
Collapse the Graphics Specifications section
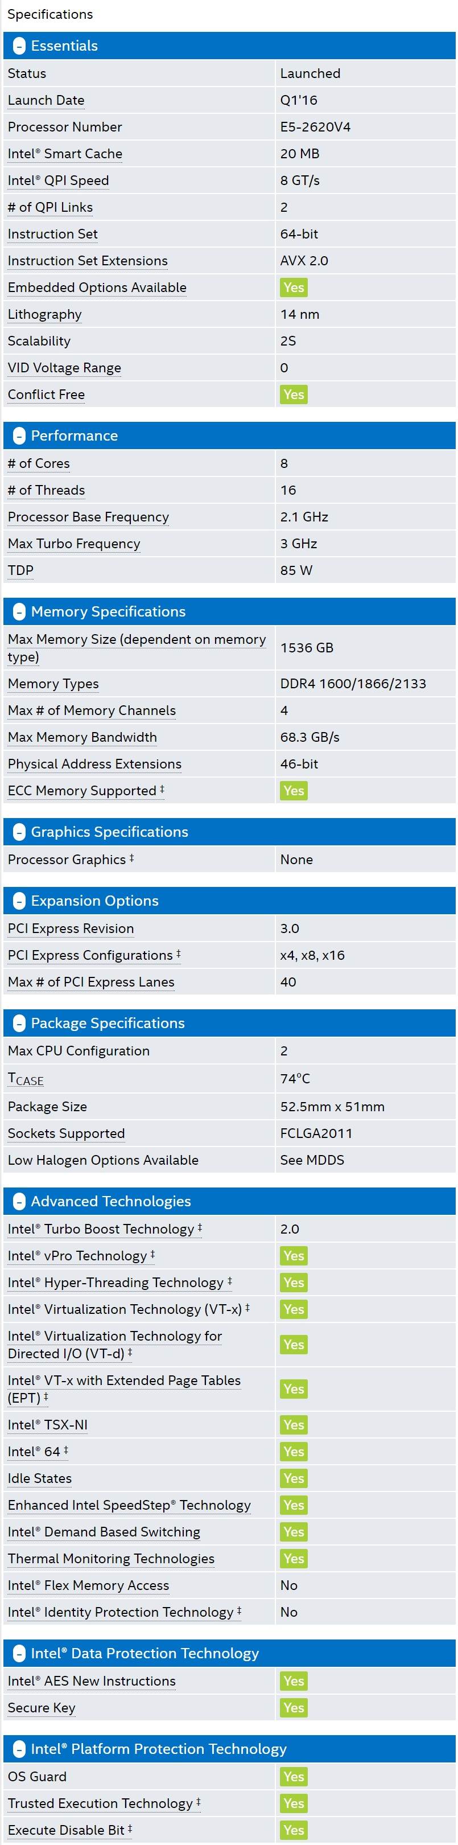tap(19, 832)
